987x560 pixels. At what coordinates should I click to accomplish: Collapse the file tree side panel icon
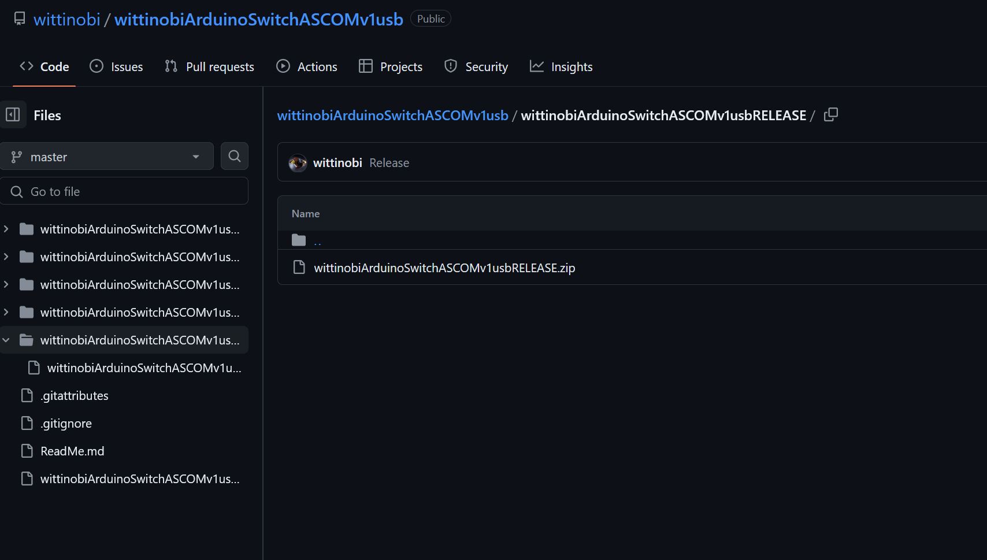pos(13,115)
